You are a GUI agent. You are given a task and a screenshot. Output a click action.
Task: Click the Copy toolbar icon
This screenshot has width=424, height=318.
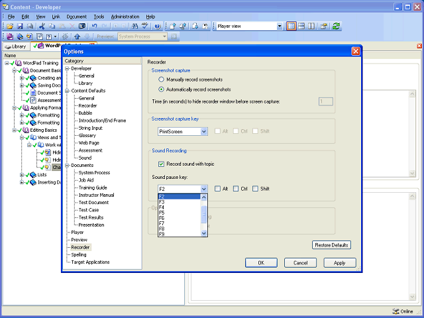[52, 26]
